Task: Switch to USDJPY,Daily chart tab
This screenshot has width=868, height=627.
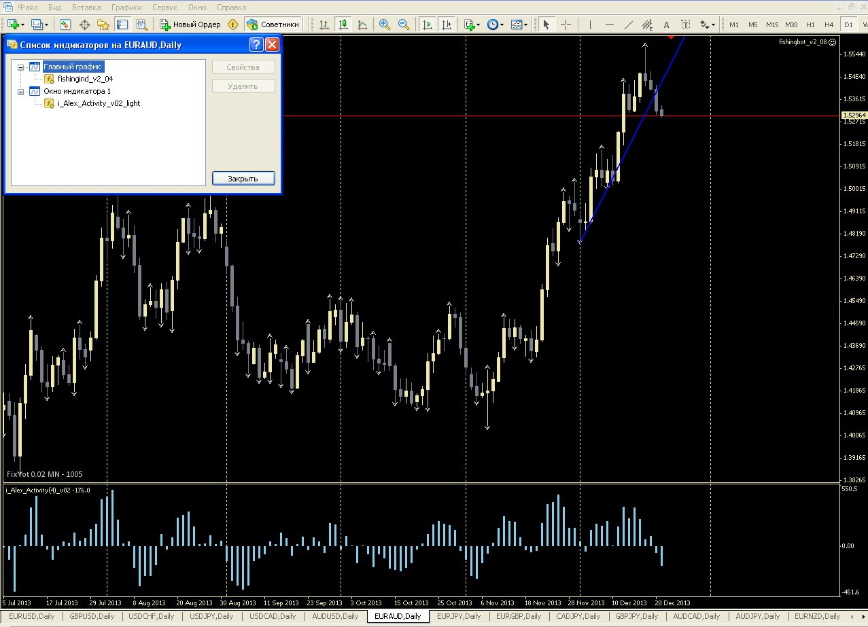Action: [211, 616]
